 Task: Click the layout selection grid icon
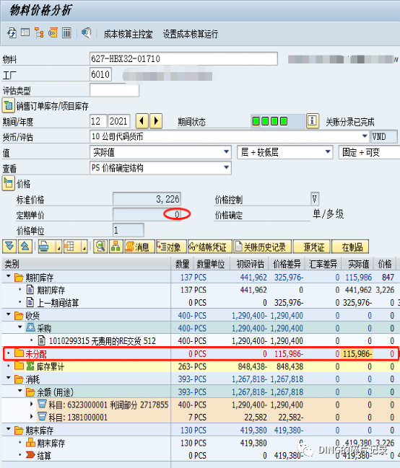(70, 247)
